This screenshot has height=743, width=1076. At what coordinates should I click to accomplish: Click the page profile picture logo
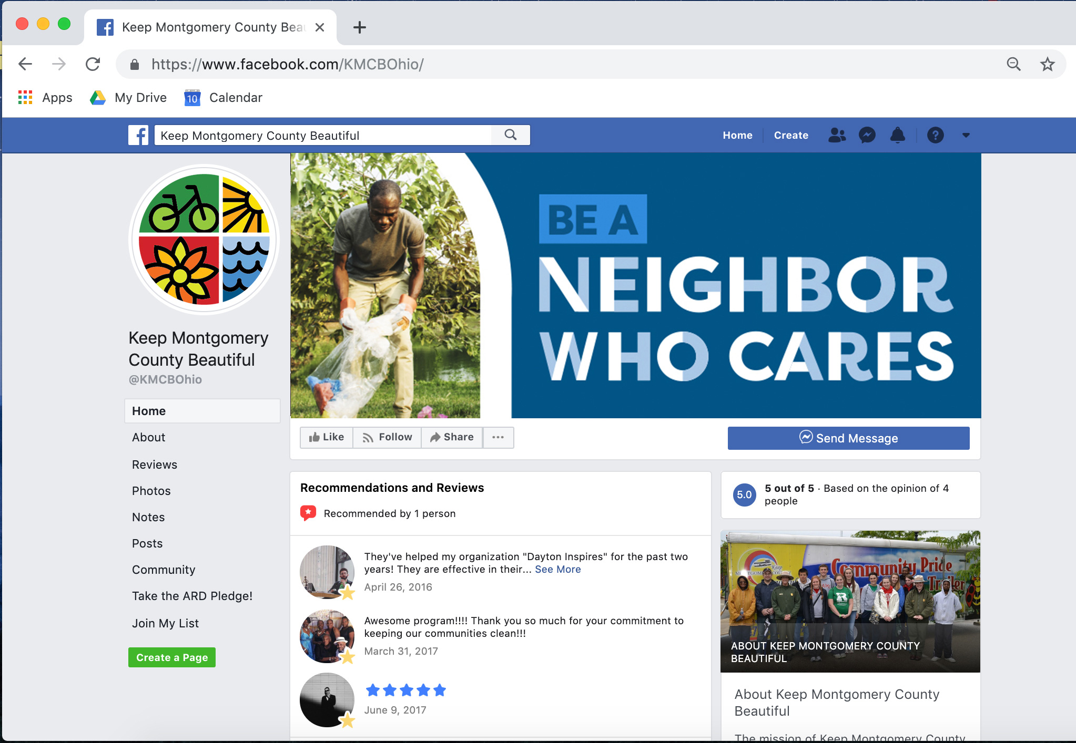[x=204, y=239]
